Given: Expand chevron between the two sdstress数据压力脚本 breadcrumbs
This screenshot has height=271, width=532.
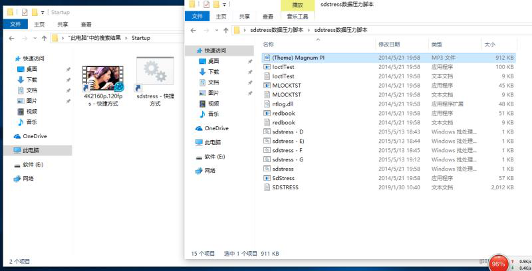Looking at the screenshot, I should coord(309,30).
